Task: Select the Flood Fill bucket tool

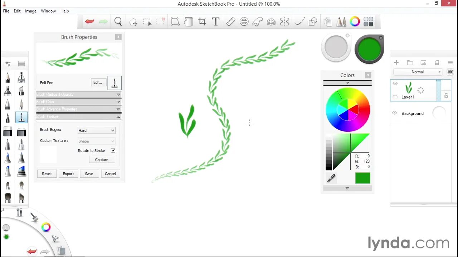Action: (x=188, y=22)
